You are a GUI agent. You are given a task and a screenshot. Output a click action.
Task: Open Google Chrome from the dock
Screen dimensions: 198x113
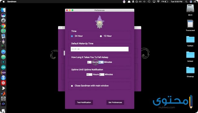coord(3,26)
